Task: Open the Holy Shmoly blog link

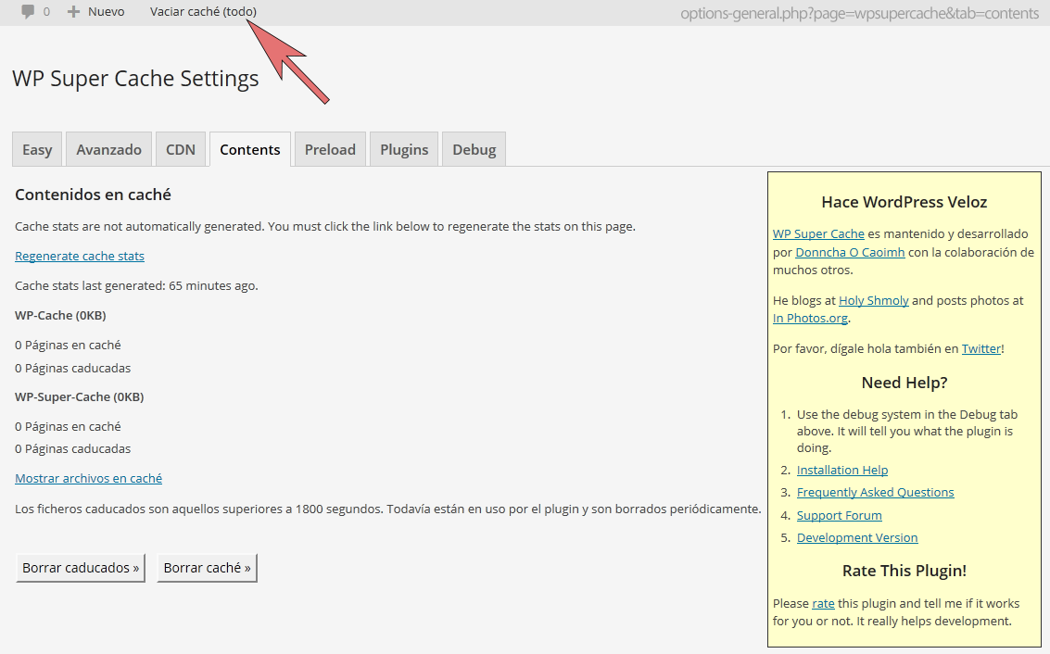Action: [x=873, y=300]
